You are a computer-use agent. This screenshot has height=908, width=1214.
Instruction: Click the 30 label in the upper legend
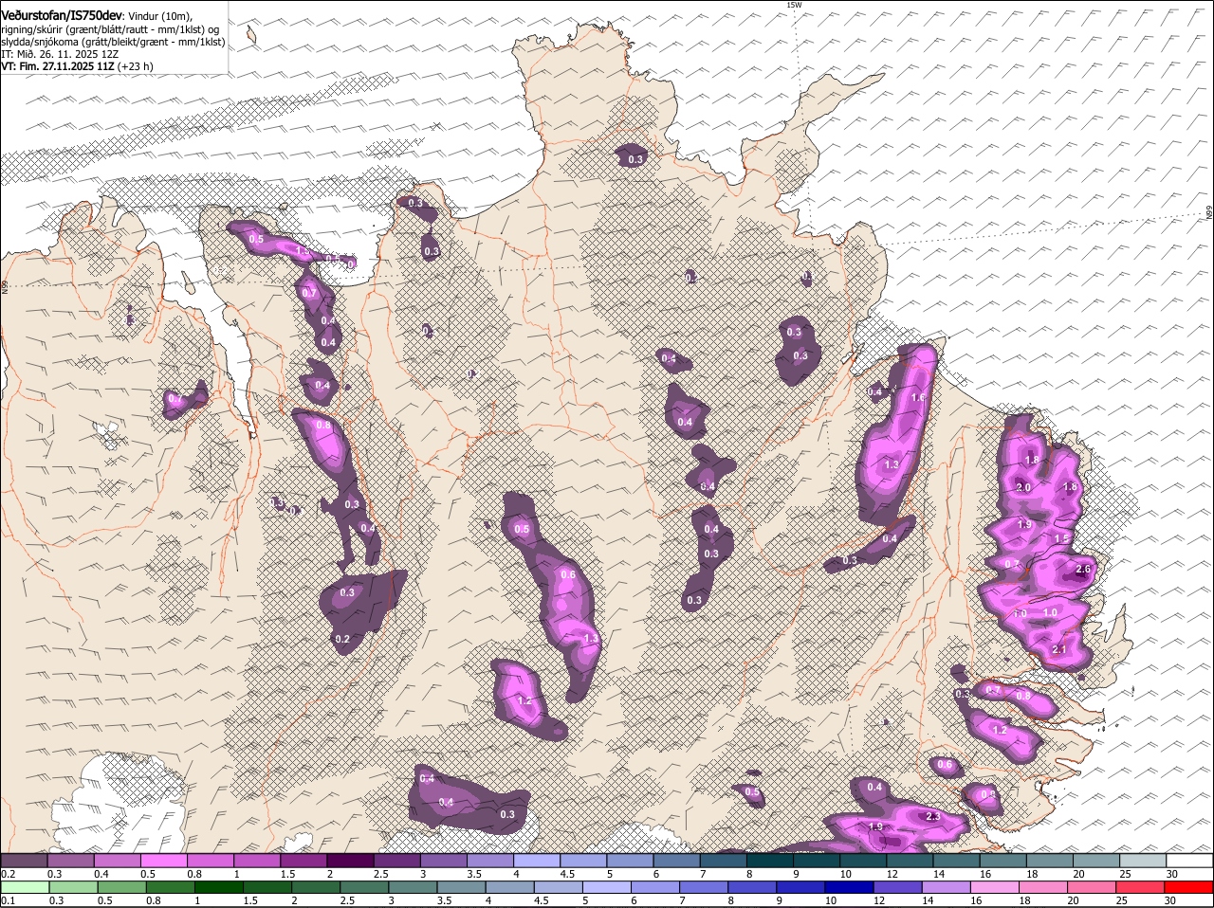(x=1171, y=873)
